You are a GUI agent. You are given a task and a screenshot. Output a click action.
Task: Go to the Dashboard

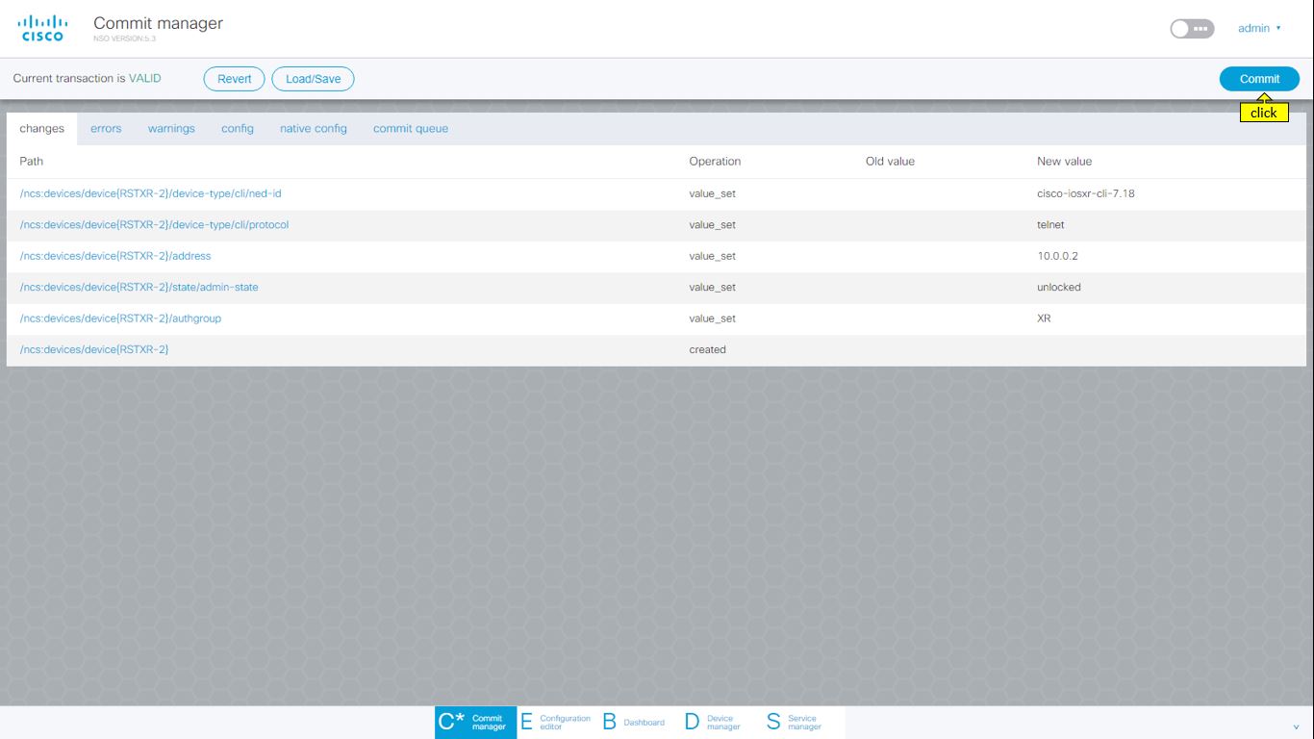[634, 722]
